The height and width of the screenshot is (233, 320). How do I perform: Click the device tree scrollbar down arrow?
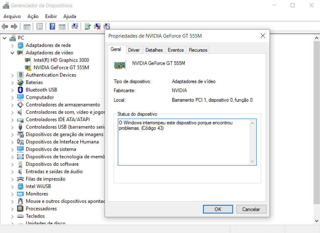point(316,221)
